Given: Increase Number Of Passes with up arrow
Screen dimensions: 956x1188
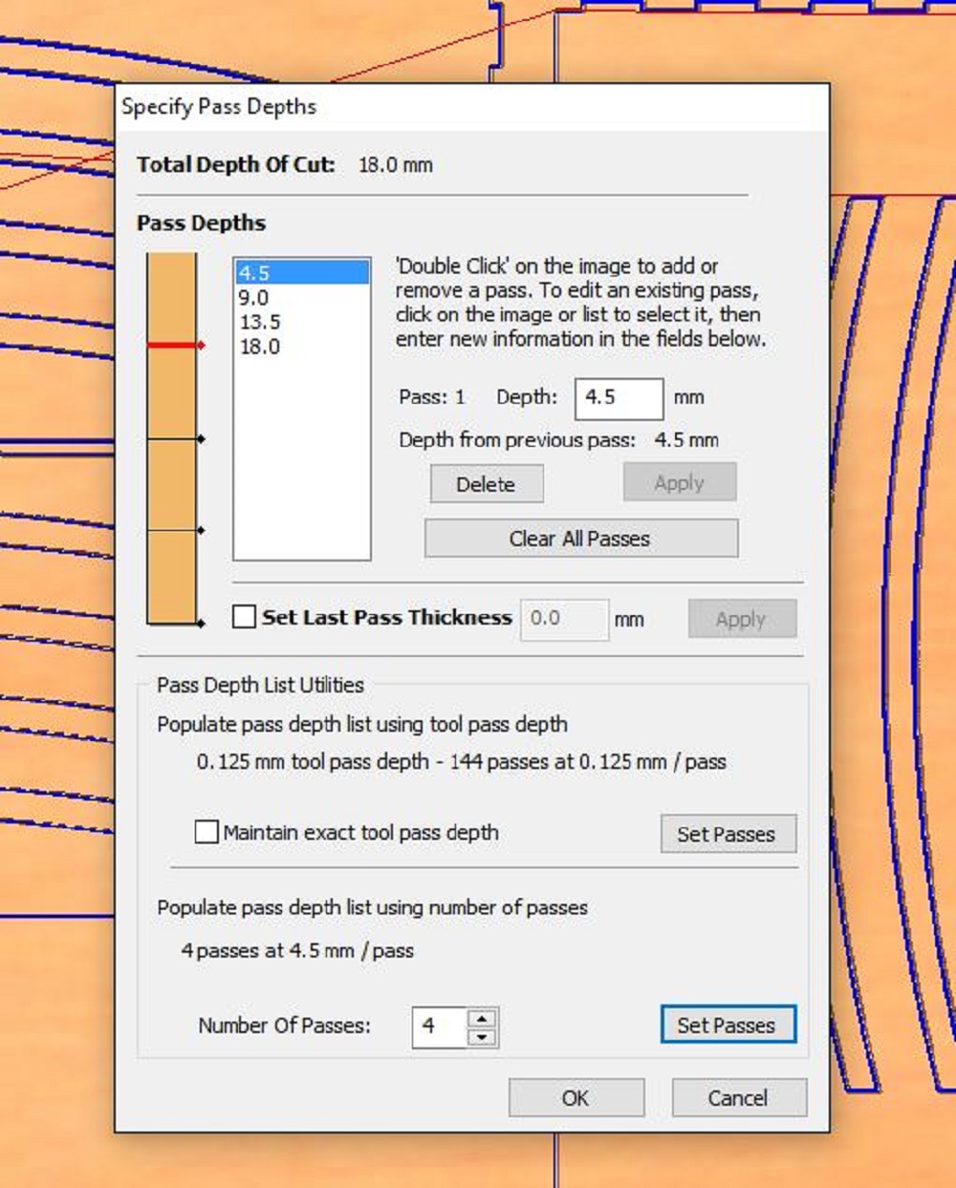Looking at the screenshot, I should click(482, 1018).
